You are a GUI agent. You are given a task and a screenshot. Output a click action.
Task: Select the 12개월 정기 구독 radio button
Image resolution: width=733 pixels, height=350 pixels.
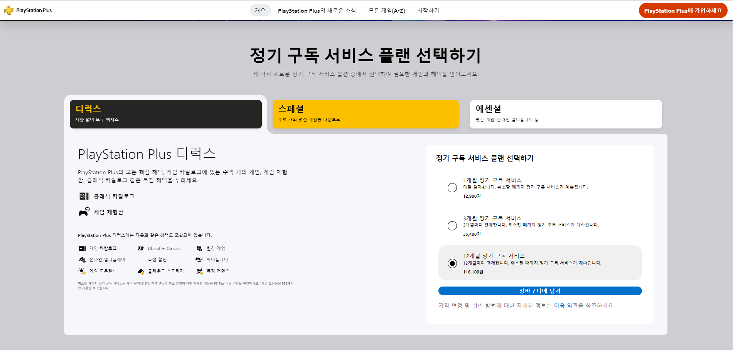coord(452,263)
